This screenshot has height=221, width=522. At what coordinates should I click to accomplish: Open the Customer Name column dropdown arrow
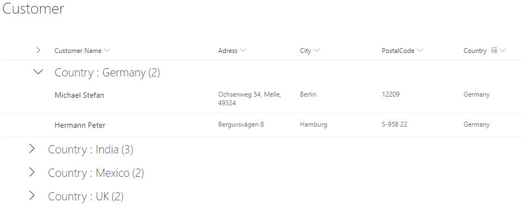pos(107,51)
